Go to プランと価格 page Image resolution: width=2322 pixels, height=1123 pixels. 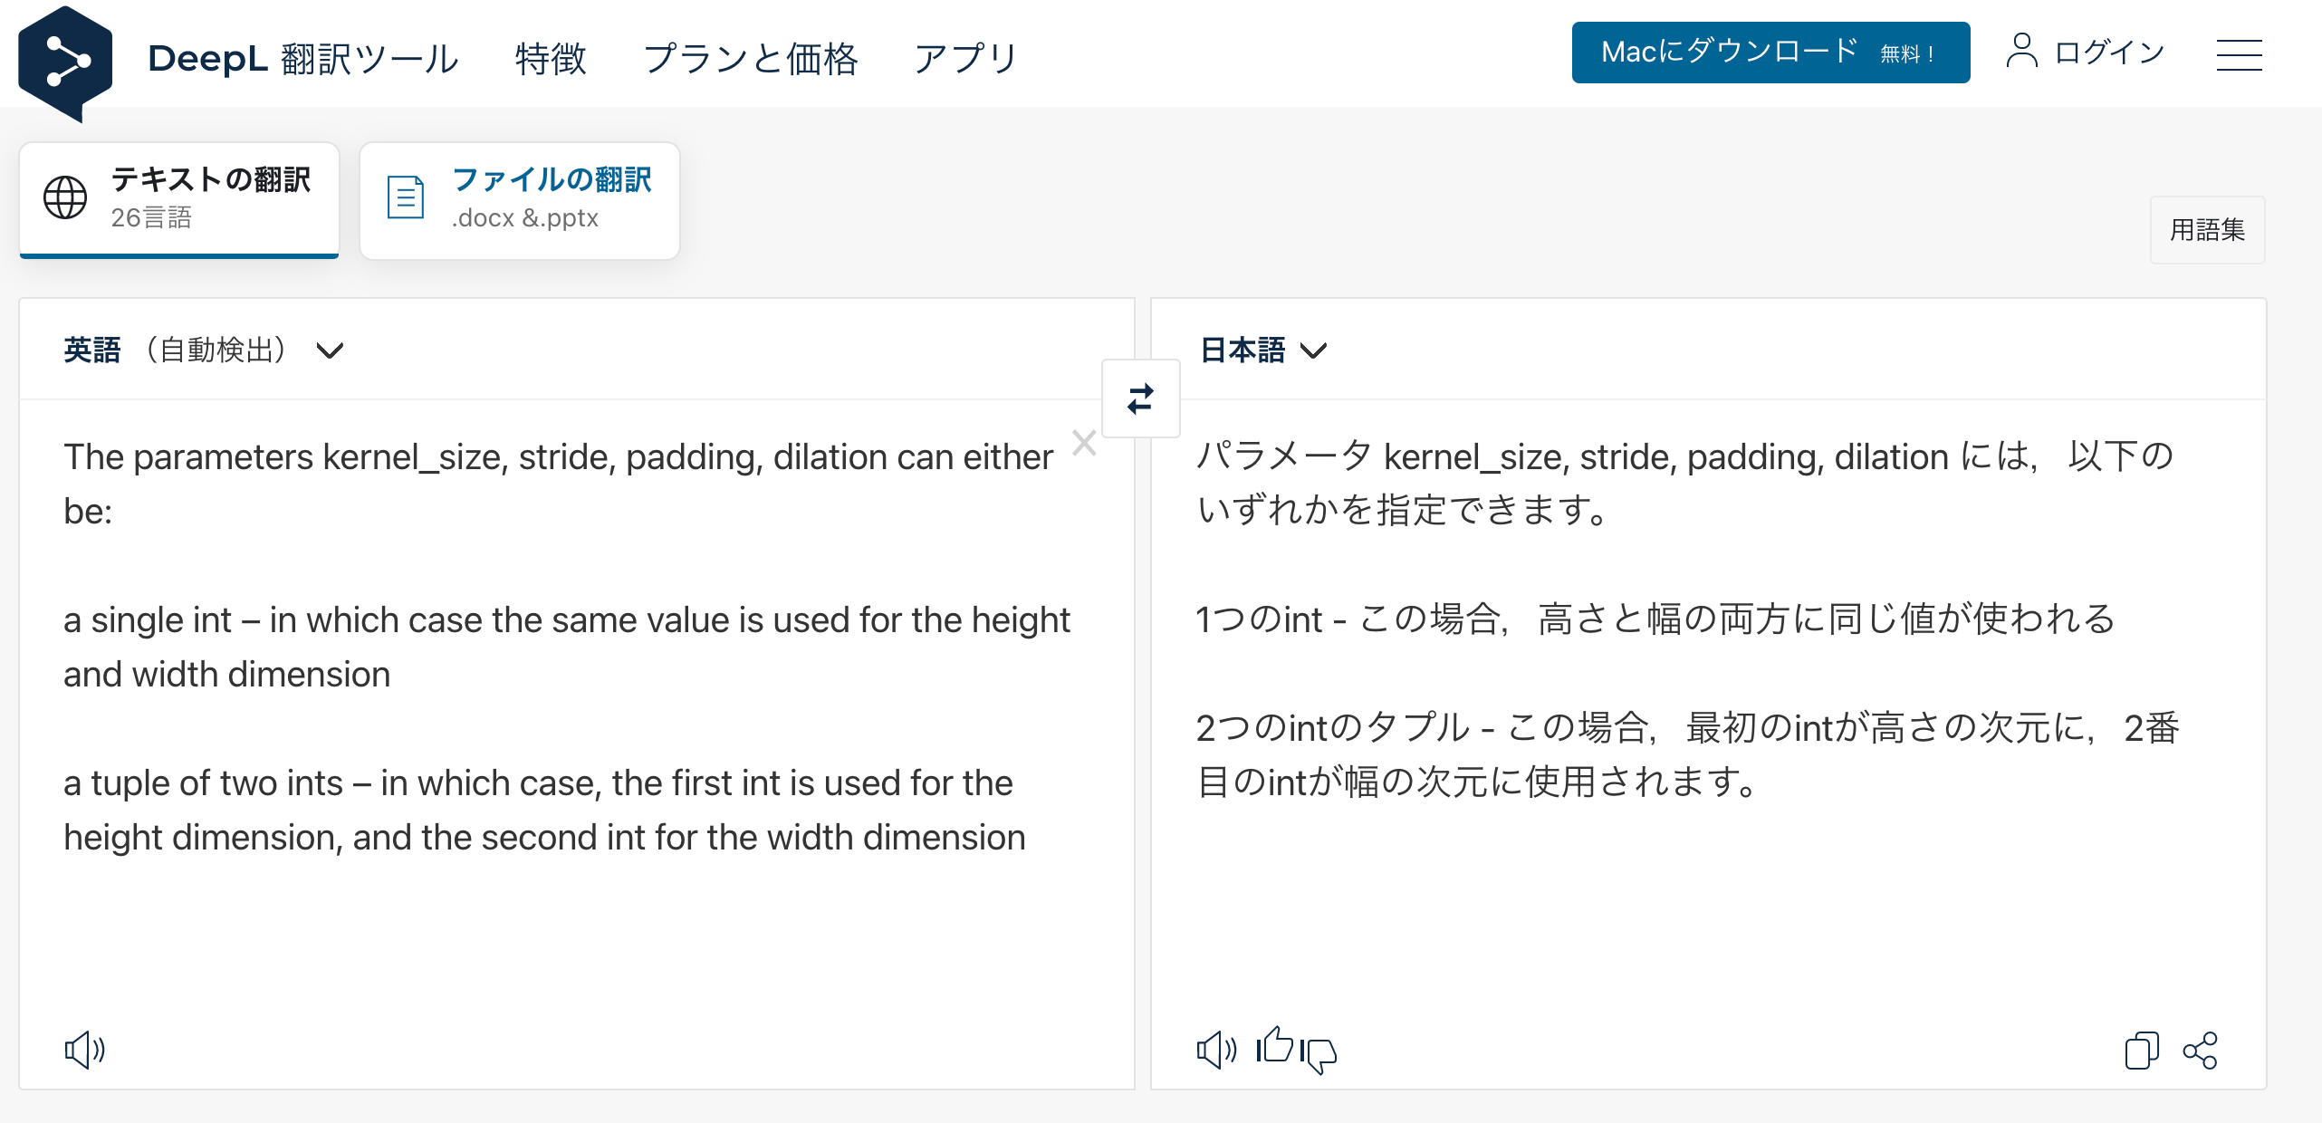tap(750, 59)
